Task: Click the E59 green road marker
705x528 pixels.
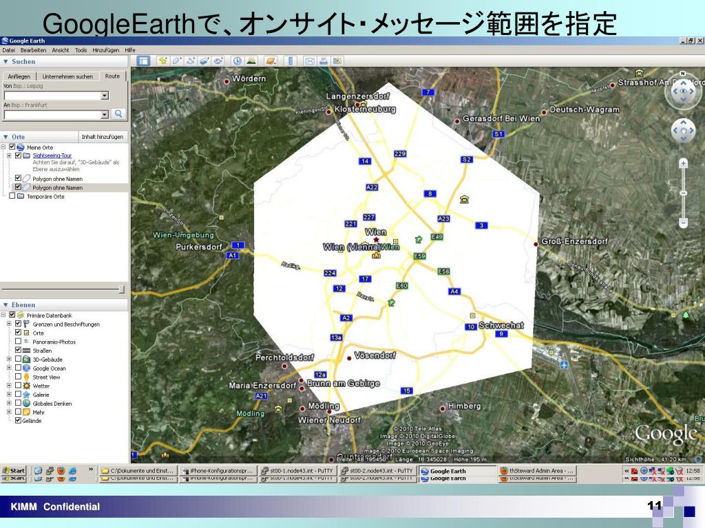Action: click(x=419, y=256)
